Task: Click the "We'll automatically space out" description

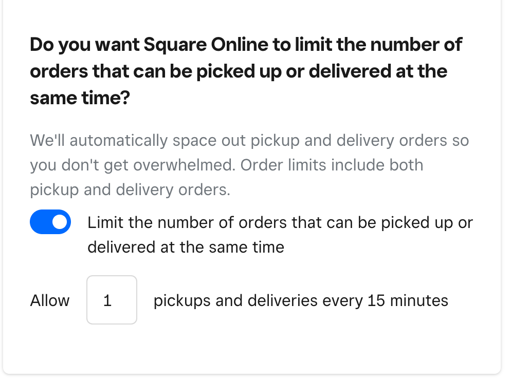Action: [249, 141]
